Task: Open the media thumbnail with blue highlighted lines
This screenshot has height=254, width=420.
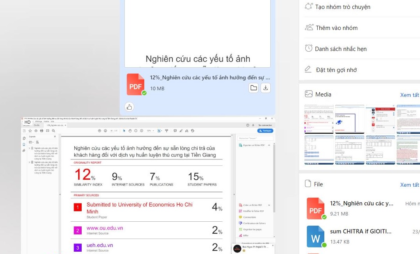Action: pos(319,150)
